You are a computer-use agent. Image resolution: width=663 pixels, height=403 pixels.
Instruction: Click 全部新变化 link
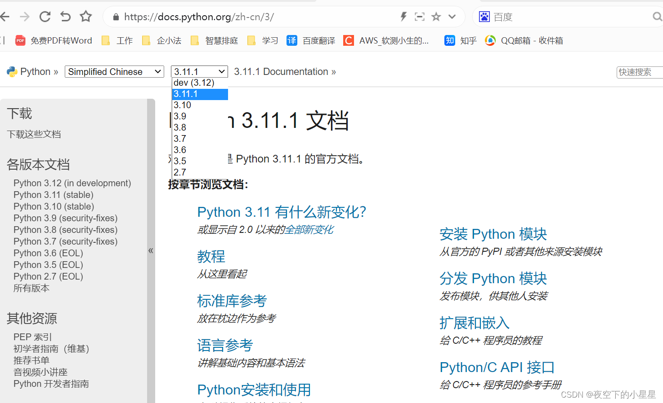pos(309,230)
